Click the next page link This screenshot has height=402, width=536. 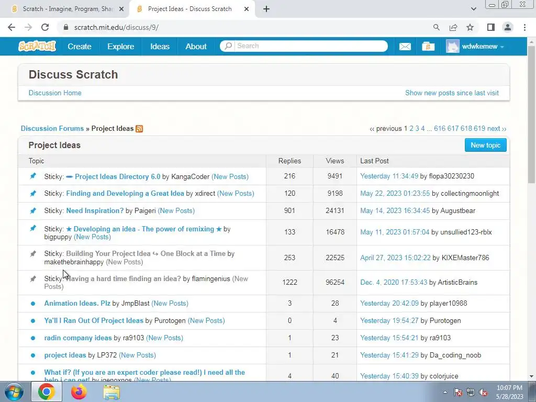tap(497, 129)
